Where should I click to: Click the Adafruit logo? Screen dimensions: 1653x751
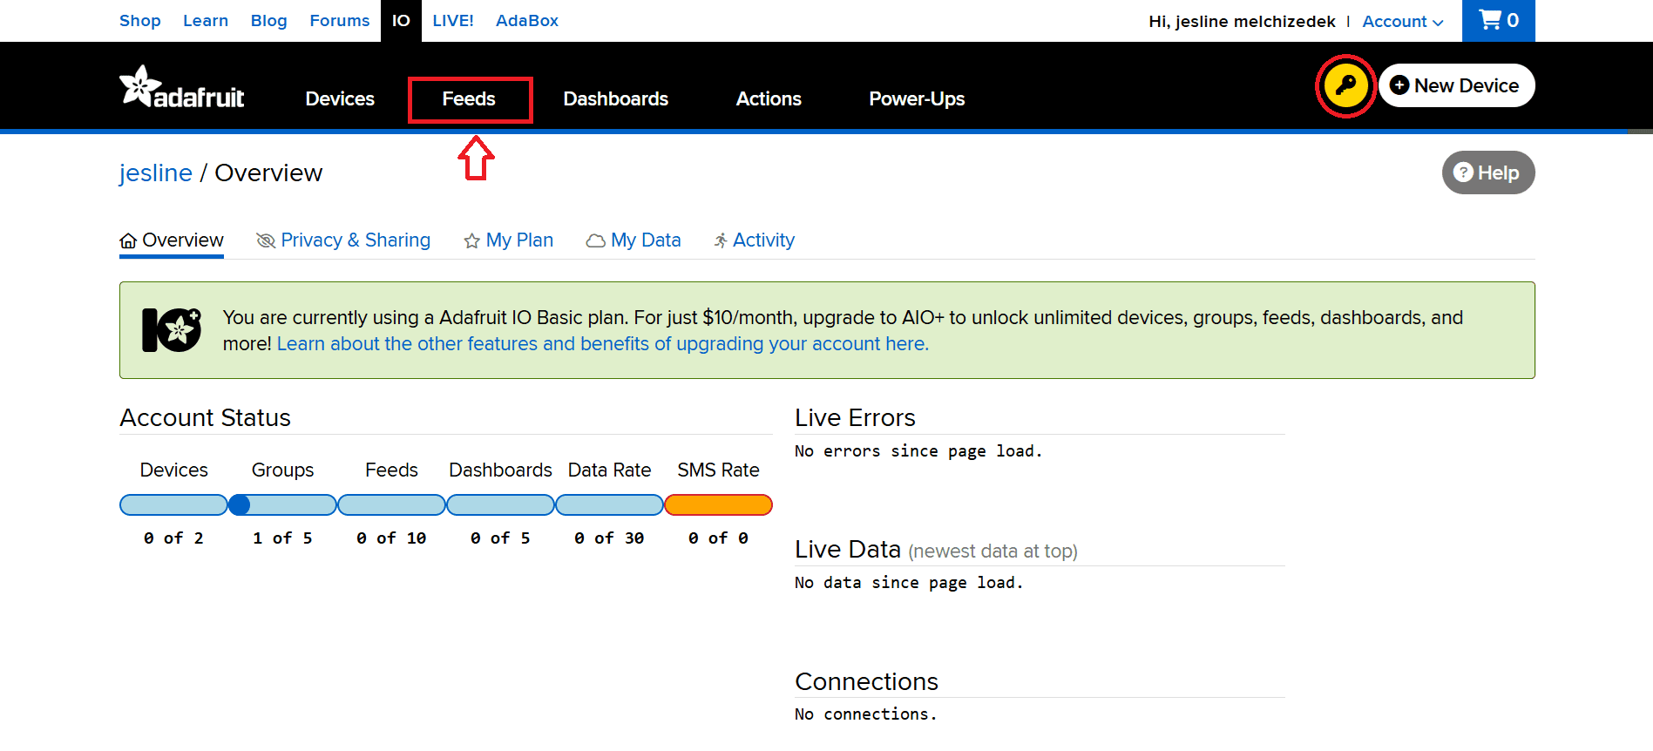[x=181, y=88]
